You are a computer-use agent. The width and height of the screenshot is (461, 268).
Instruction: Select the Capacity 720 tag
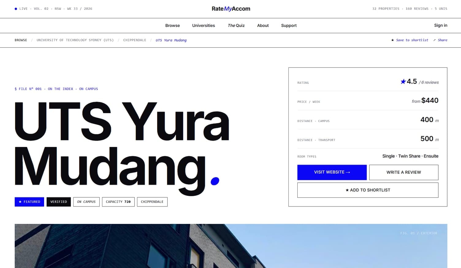click(118, 202)
